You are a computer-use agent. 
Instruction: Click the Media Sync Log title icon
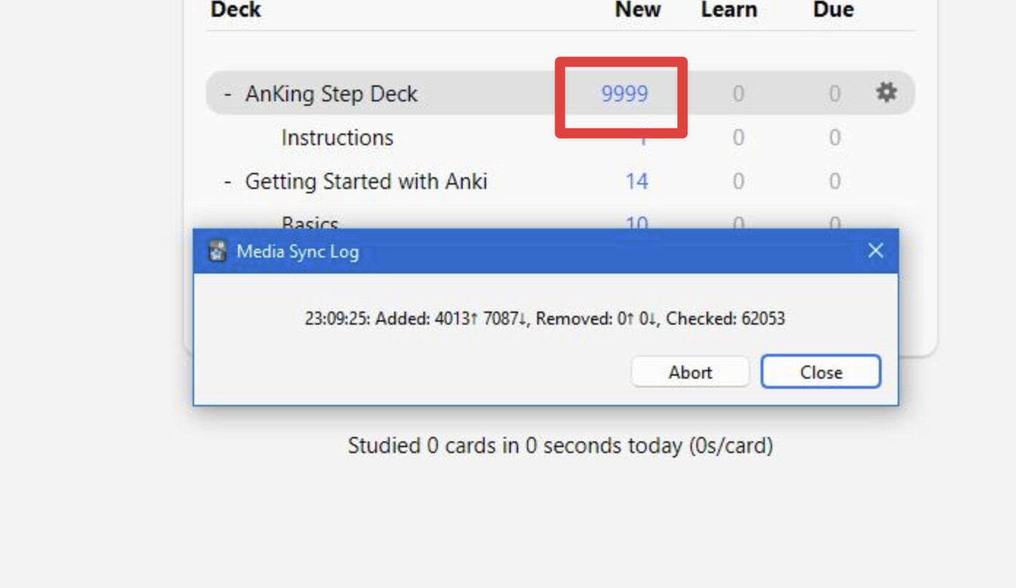(217, 252)
